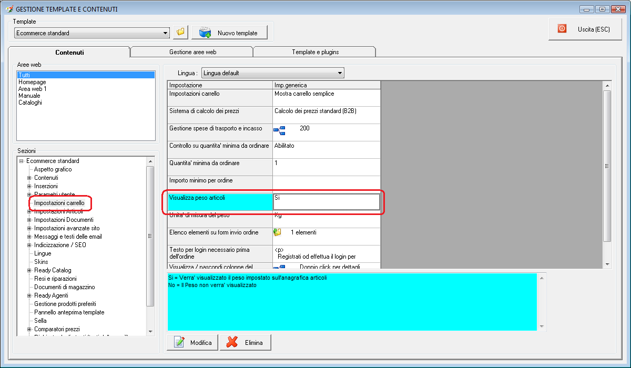Select Impostazioni carrello in Sezioni tree
631x368 pixels.
59,203
